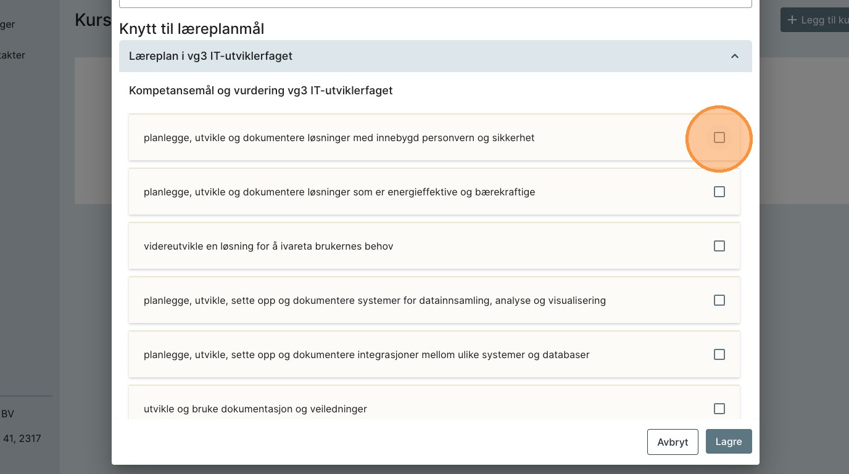Image resolution: width=849 pixels, height=474 pixels.
Task: Click the goal text about energieffektive og bærekraftige løsninger
Action: 339,192
